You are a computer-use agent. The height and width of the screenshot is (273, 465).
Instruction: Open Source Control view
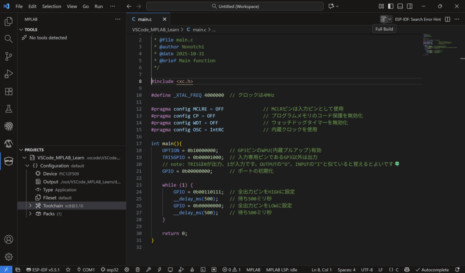pos(8,56)
